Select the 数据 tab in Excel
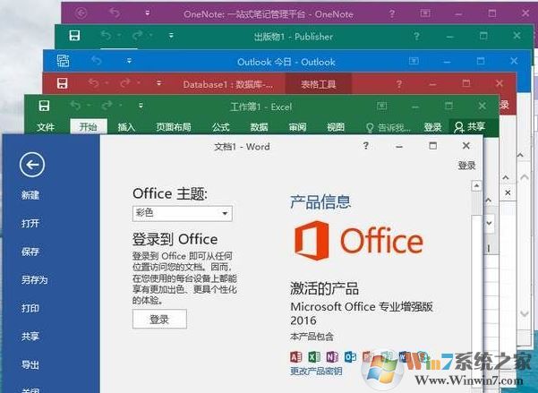Screen dimensions: 538x393 pos(259,127)
